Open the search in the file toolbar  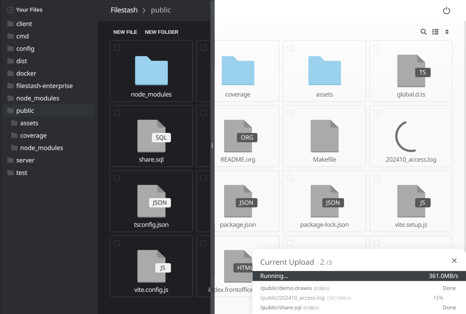click(x=423, y=32)
